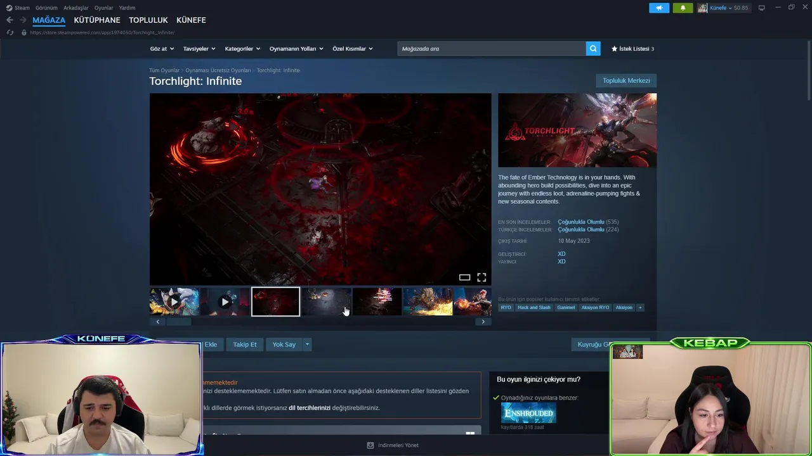
Task: Click the blue announcements megaphone icon
Action: [659, 8]
